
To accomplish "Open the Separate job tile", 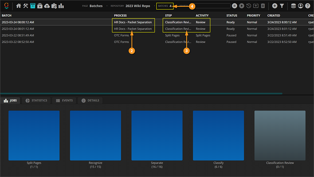I will point(157,136).
